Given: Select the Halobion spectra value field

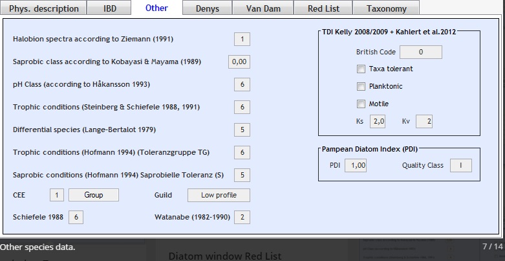Looking at the screenshot, I should pyautogui.click(x=242, y=40).
